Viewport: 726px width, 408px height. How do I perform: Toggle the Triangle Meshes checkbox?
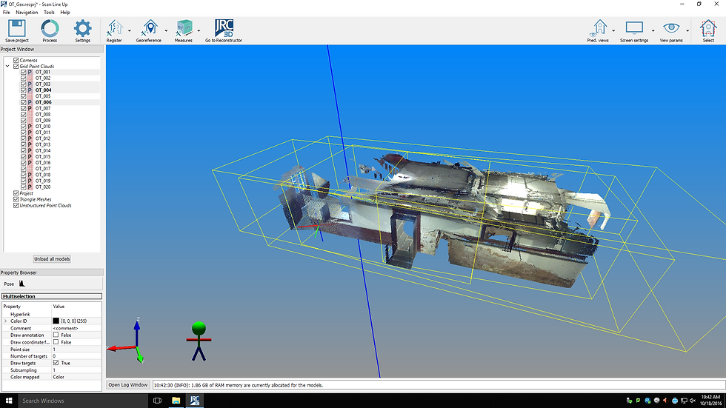16,199
